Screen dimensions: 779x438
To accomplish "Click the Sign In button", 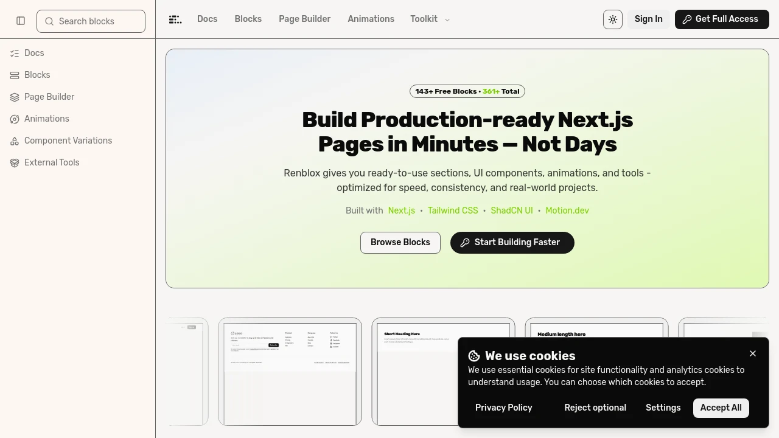I will (x=649, y=19).
